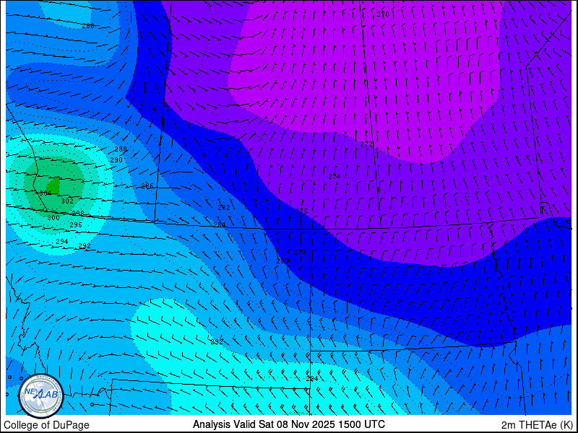Click the "2m THETAe (K)" caption
The width and height of the screenshot is (578, 433).
click(x=537, y=425)
